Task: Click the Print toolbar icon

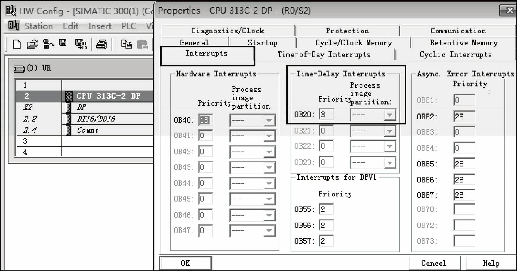Action: [x=101, y=45]
